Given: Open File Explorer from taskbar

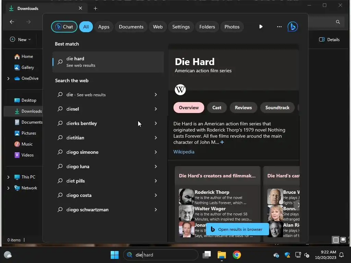Looking at the screenshot, I should pos(222,255).
